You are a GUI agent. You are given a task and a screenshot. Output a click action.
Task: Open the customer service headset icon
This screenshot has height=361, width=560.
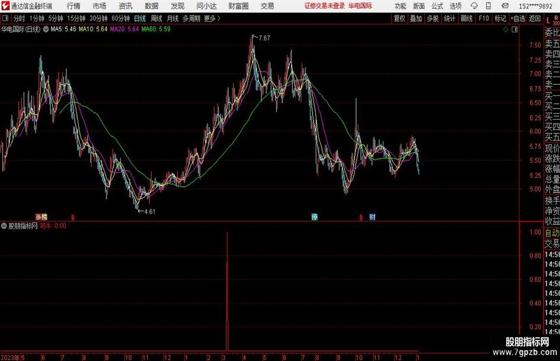point(474,6)
